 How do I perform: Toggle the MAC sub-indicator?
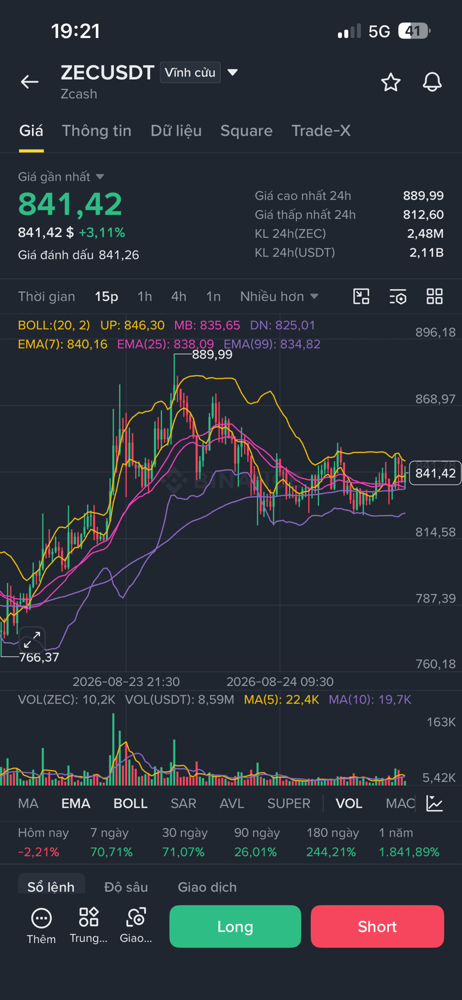[x=400, y=804]
